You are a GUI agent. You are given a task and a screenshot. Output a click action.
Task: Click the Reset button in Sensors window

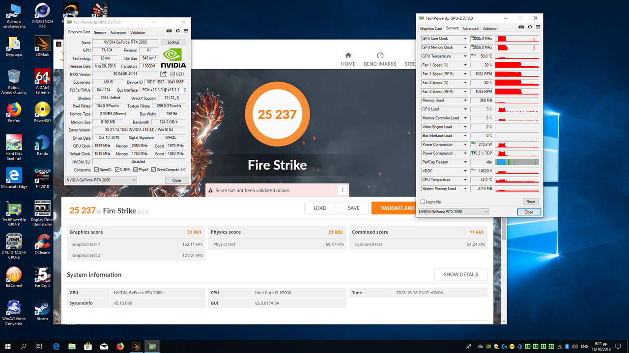[531, 202]
